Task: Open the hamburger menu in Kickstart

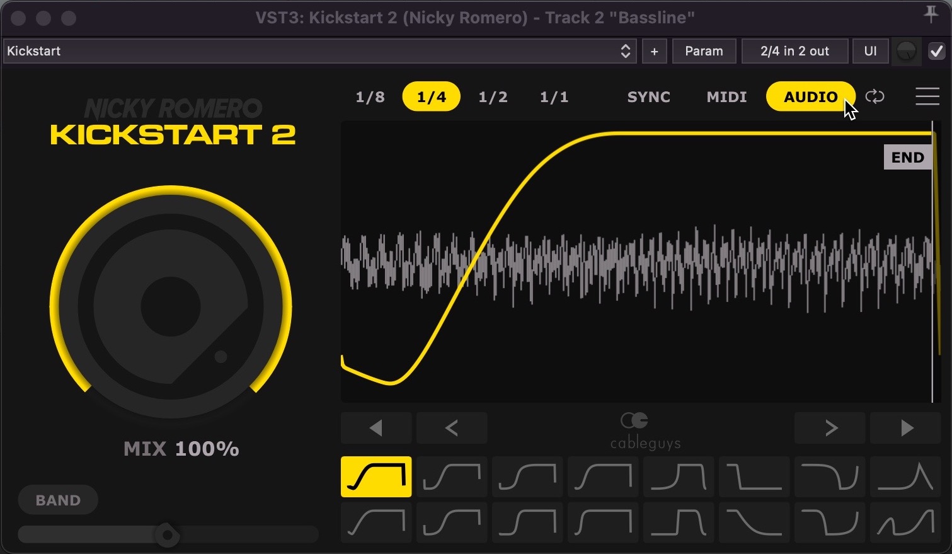Action: 927,96
